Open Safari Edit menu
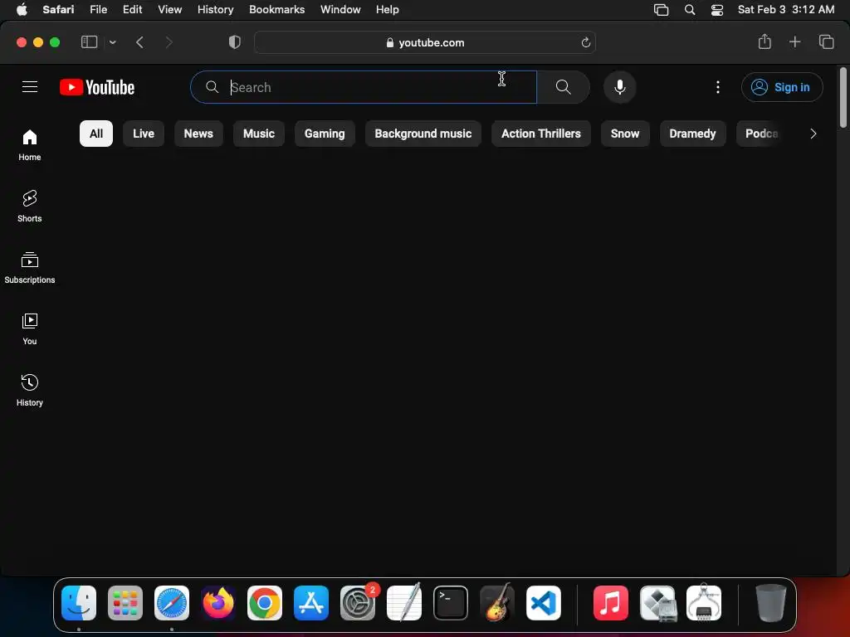Screen dimensions: 850x637 [x=132, y=10]
